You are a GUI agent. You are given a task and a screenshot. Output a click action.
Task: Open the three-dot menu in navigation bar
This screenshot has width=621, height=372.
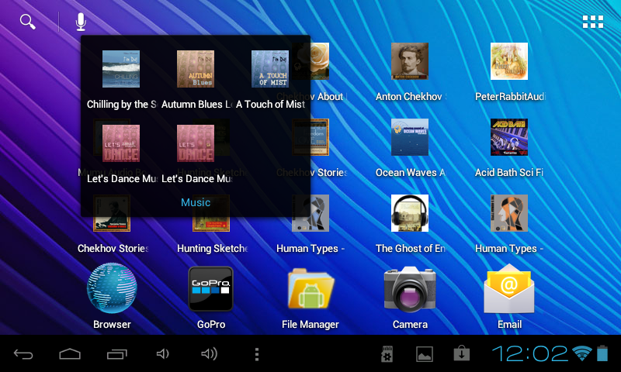point(257,354)
